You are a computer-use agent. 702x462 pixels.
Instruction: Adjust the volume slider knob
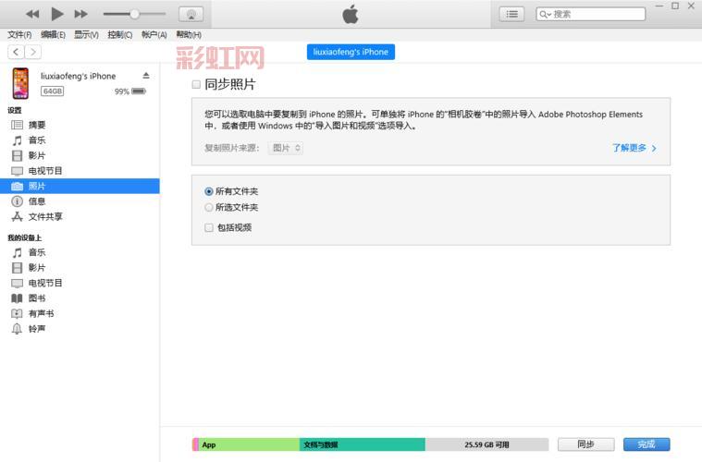click(134, 14)
